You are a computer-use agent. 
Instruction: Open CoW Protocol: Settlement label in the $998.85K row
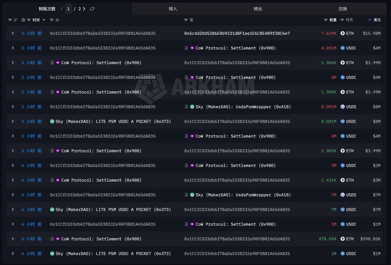(101, 239)
